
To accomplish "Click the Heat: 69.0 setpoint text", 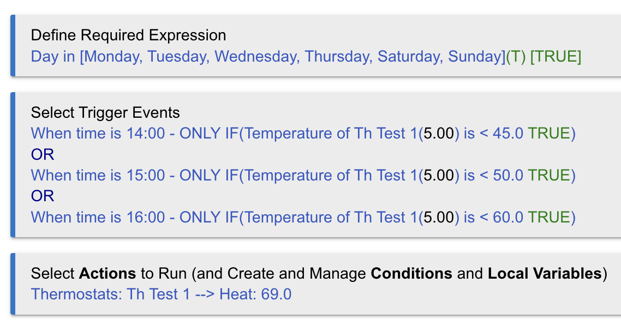I will (255, 294).
